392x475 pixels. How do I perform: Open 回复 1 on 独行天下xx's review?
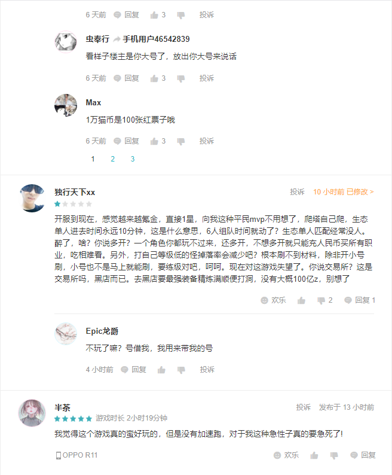(x=360, y=300)
